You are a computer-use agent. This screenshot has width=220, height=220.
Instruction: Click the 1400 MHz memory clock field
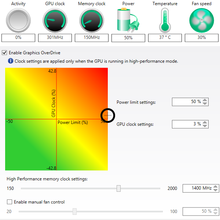[201, 188]
